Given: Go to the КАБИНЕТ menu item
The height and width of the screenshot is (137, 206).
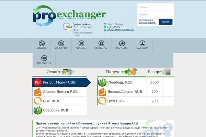Looking at the screenshot, I should pyautogui.click(x=142, y=45).
